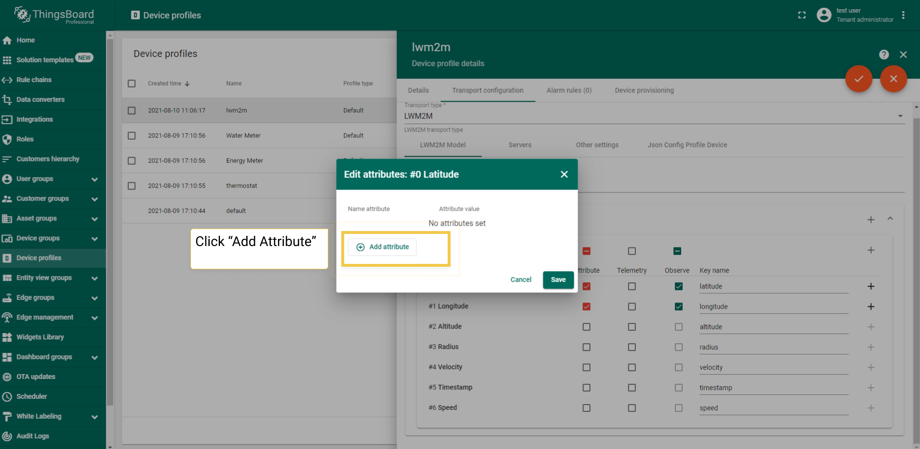Edit the speed key name field
This screenshot has width=920, height=449.
tap(774, 408)
